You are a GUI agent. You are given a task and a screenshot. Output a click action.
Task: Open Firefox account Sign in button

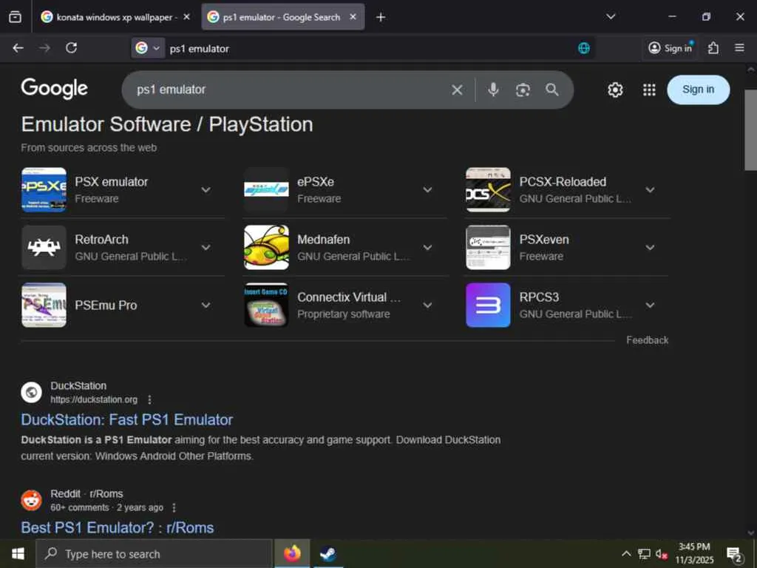pyautogui.click(x=670, y=48)
